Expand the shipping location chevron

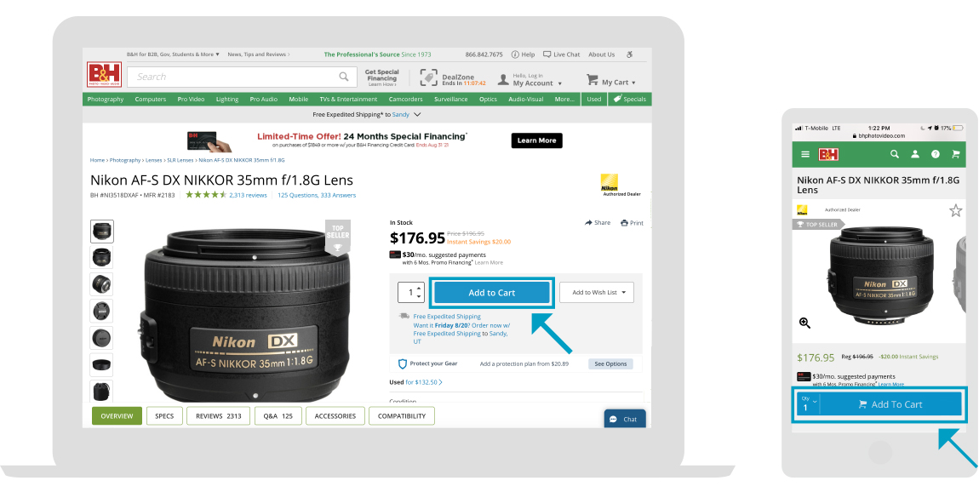coord(418,115)
